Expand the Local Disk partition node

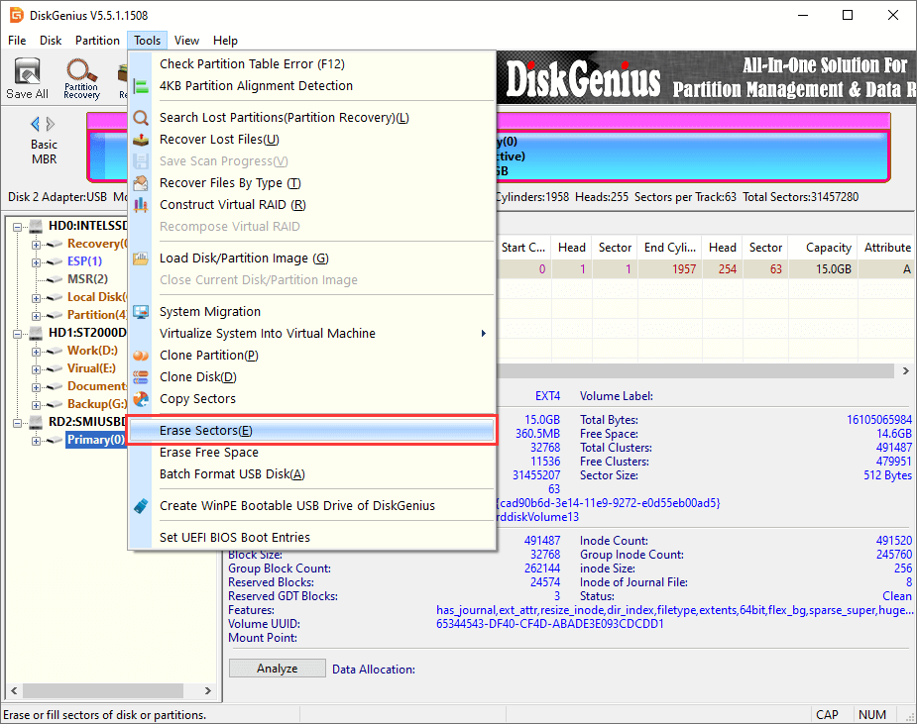tap(37, 298)
